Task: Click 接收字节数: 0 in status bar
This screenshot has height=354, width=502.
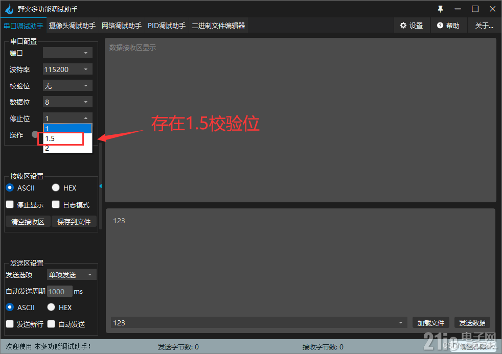Action: pos(323,347)
